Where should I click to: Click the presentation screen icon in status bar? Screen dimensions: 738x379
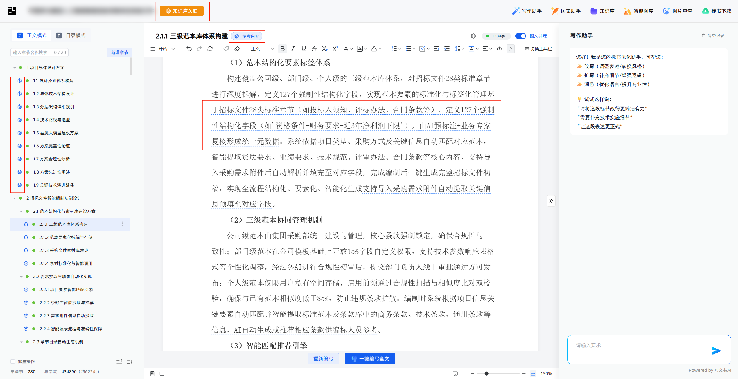pyautogui.click(x=455, y=373)
